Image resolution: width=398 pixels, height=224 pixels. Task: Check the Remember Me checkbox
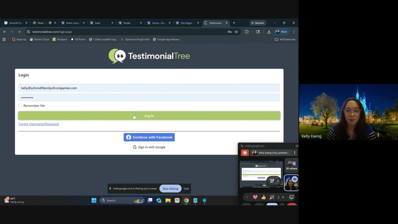click(20, 106)
